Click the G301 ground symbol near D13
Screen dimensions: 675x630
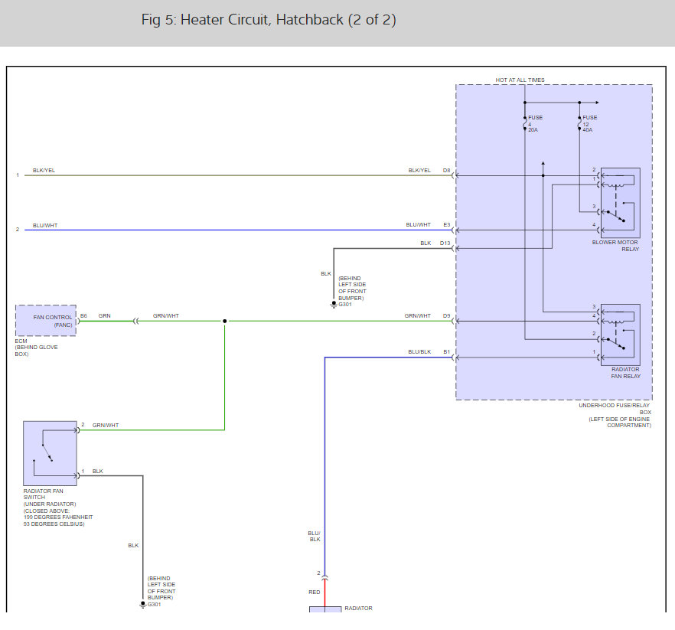pos(334,305)
